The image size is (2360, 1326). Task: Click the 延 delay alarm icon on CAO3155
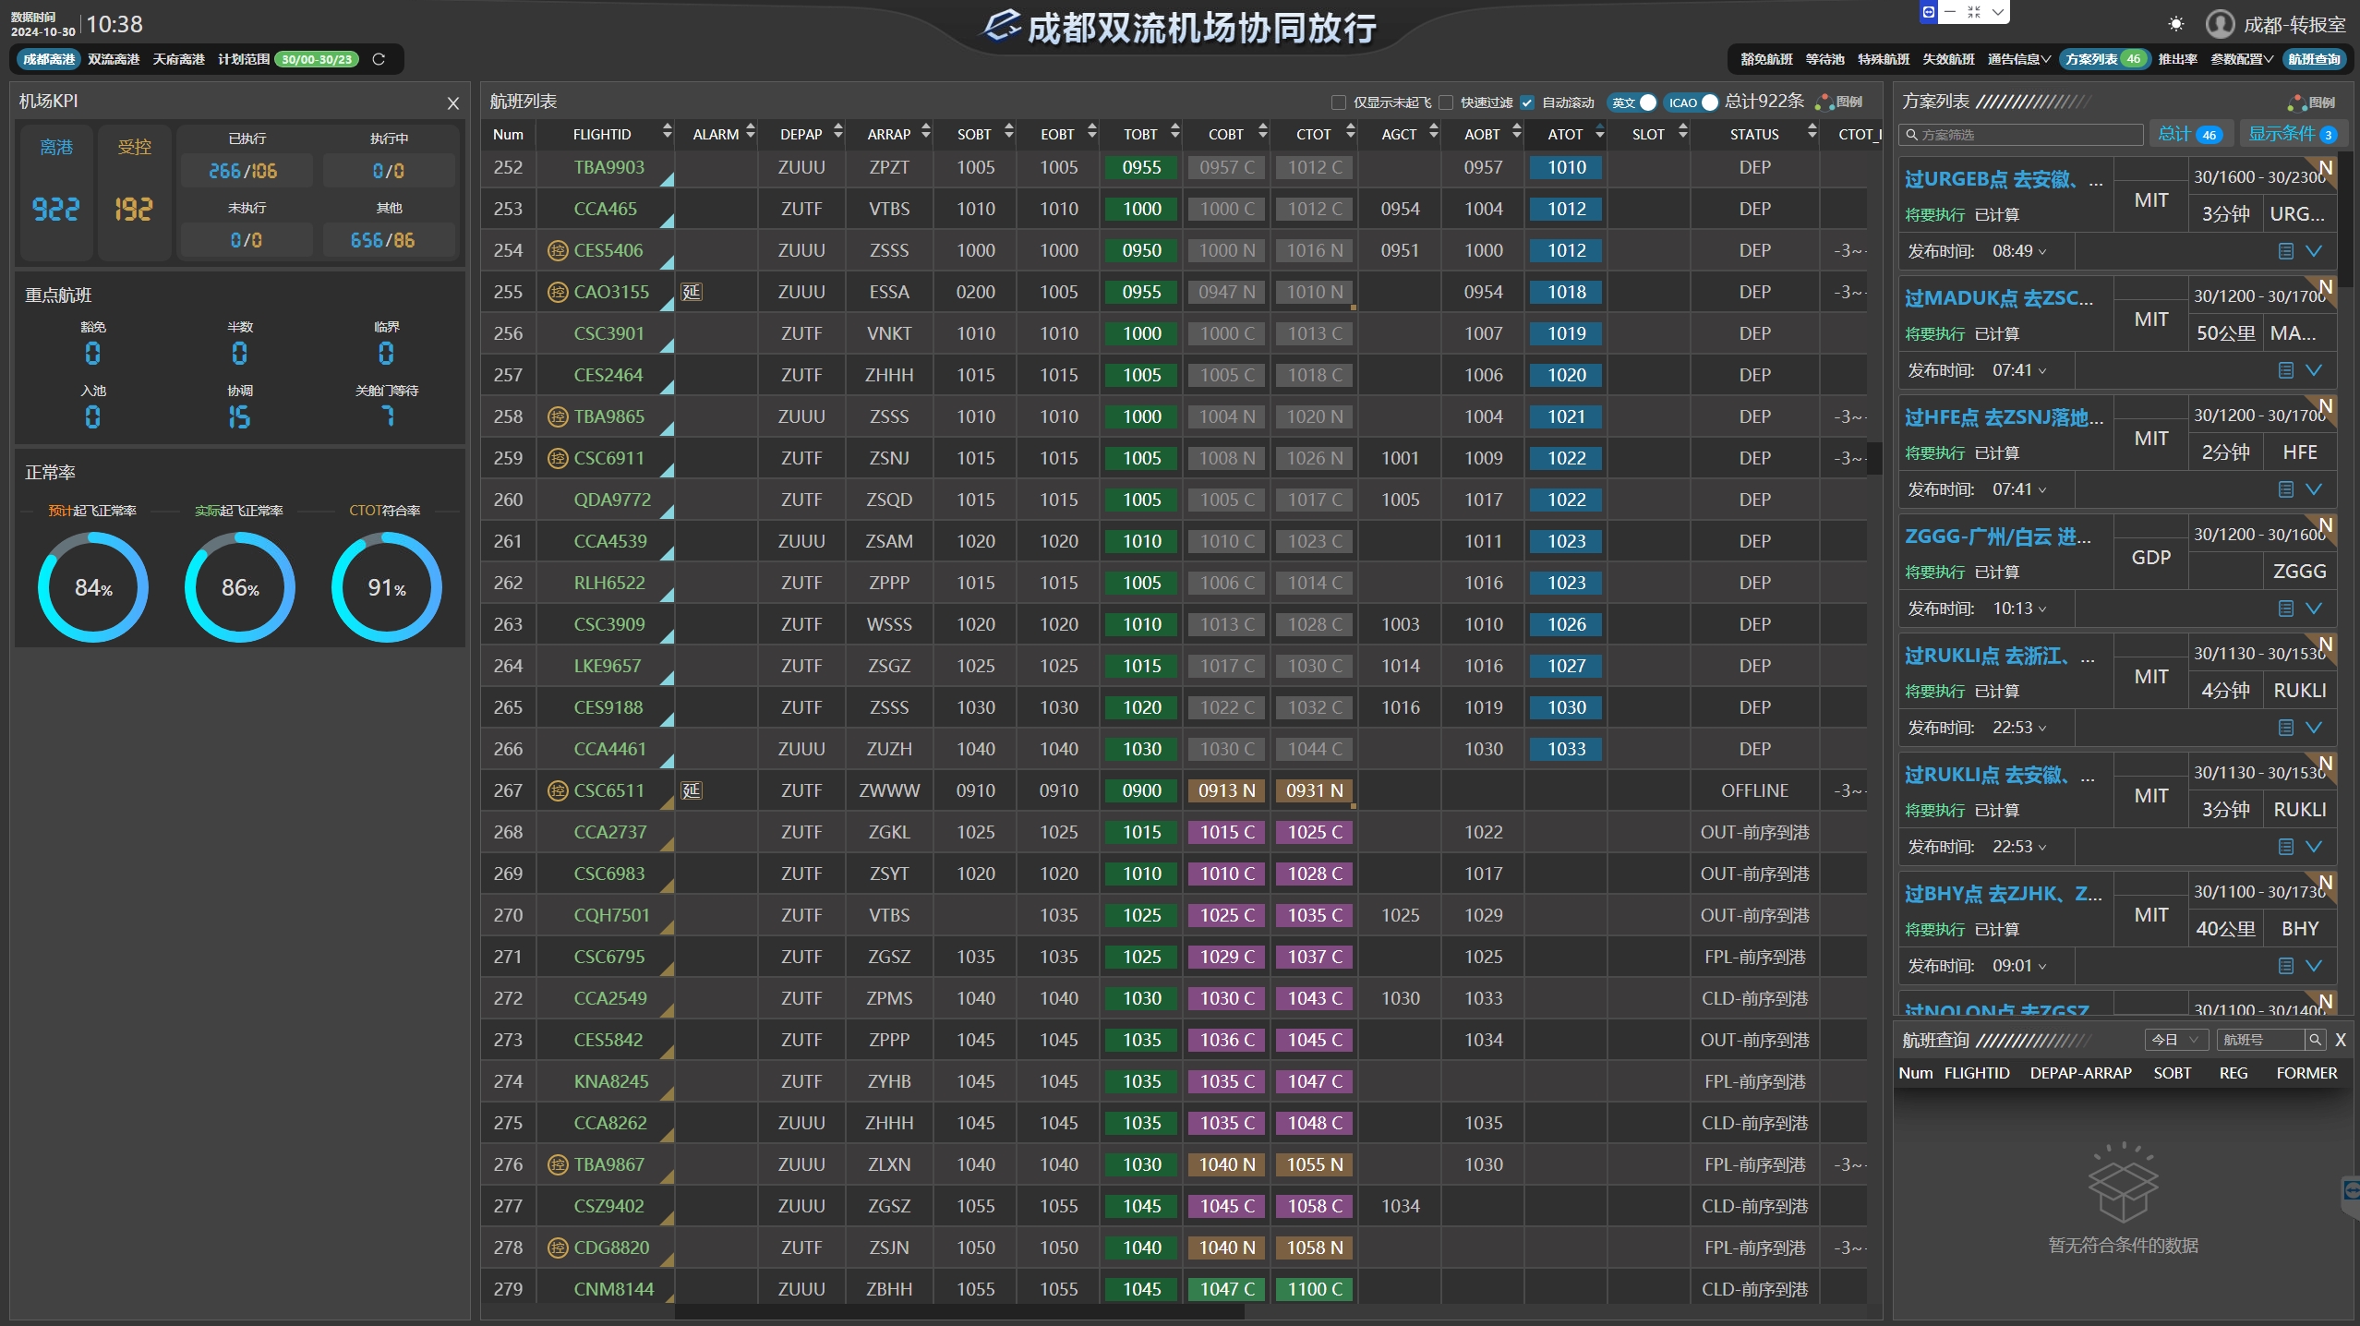(692, 292)
